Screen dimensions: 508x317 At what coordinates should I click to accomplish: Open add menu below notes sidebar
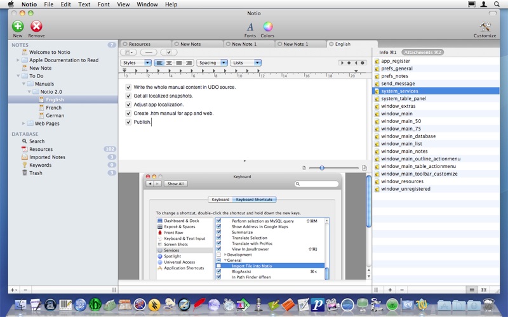pos(14,290)
